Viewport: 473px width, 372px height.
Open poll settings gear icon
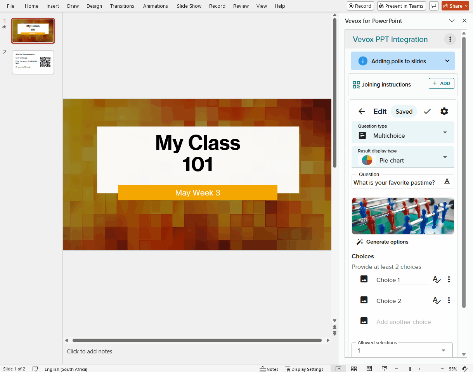coord(444,112)
